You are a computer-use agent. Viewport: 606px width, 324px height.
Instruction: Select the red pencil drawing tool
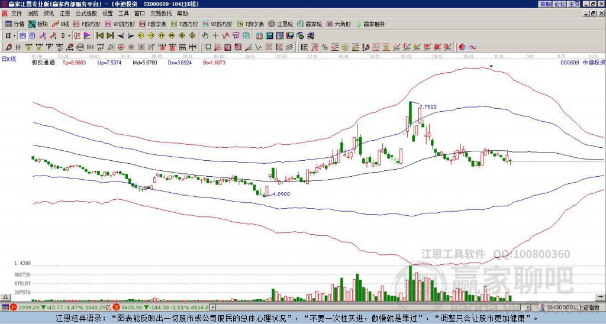(8, 47)
